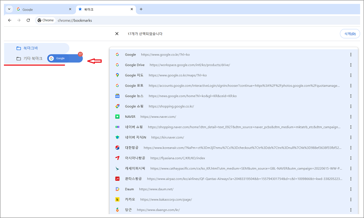Open a new tab with plus button
The image size is (364, 218).
pos(141,9)
